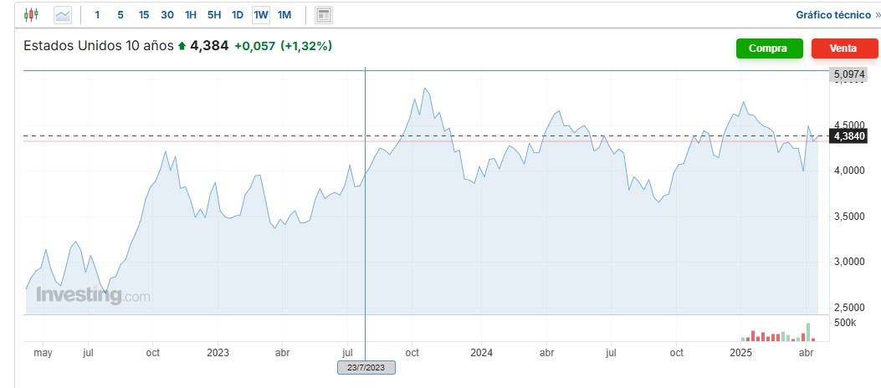Set the interval to 5 minutes

point(120,15)
